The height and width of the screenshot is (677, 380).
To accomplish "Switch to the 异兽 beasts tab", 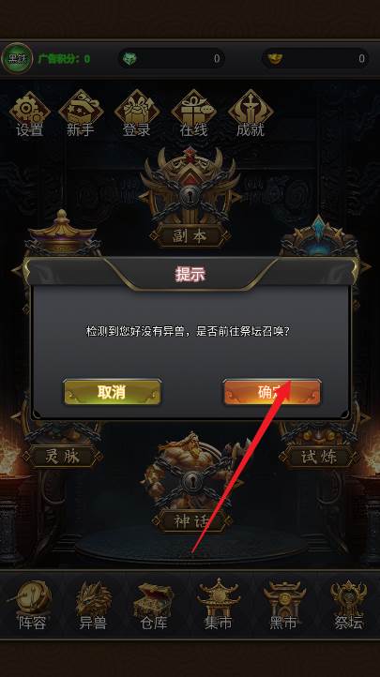I will tap(93, 605).
